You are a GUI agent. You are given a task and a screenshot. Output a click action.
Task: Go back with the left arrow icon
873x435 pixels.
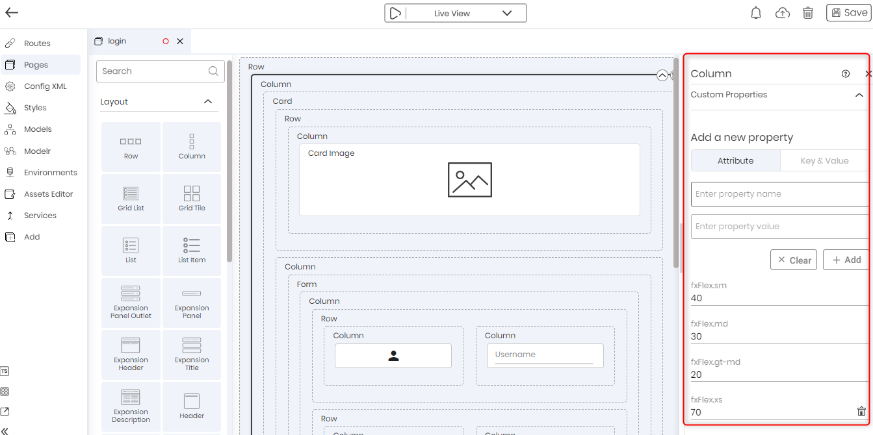click(12, 13)
